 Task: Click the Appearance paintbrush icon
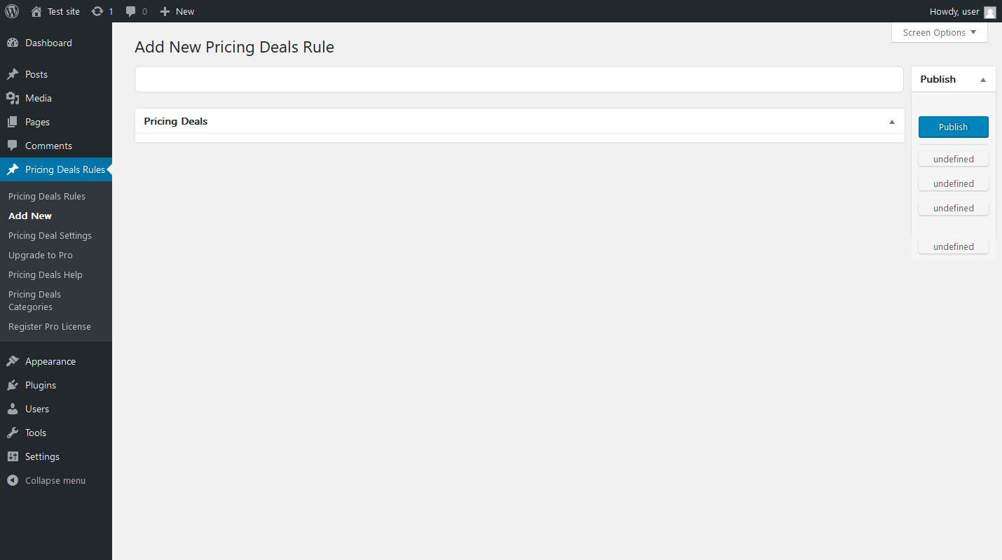(x=13, y=361)
